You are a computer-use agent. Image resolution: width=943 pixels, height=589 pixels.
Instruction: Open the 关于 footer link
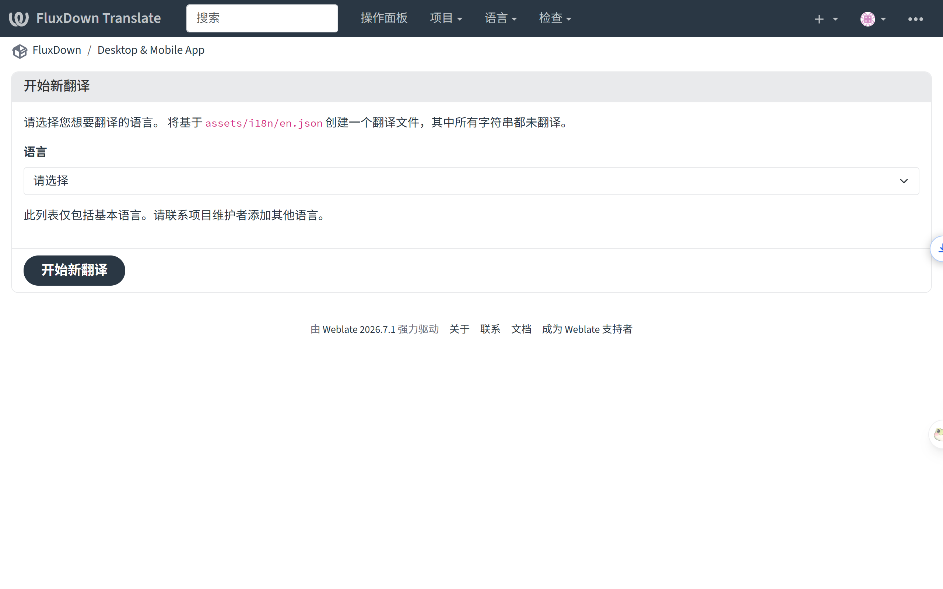[459, 329]
